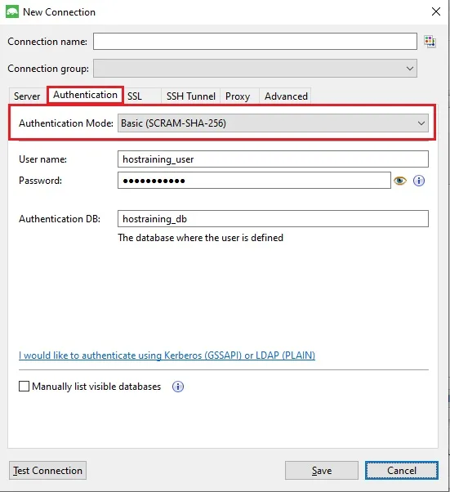Open the SSL tab
This screenshot has height=492, width=450.
[135, 96]
